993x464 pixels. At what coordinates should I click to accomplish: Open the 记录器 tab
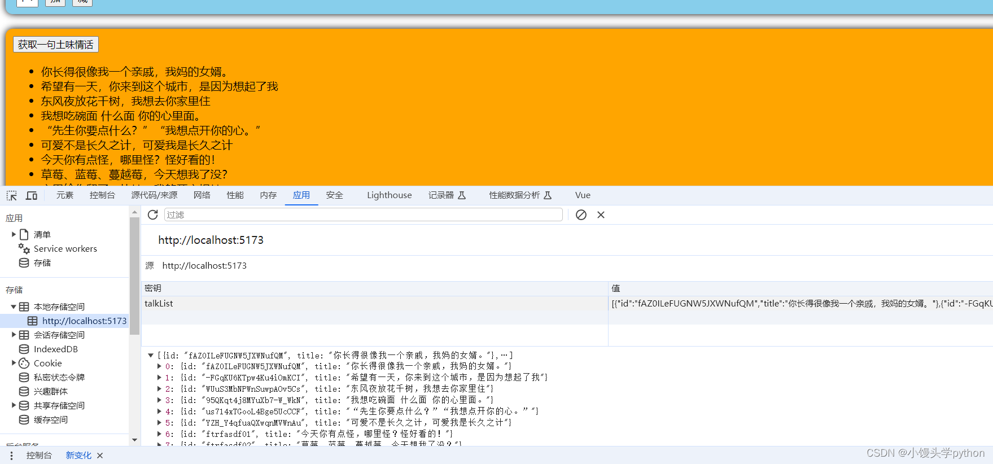[x=447, y=195]
